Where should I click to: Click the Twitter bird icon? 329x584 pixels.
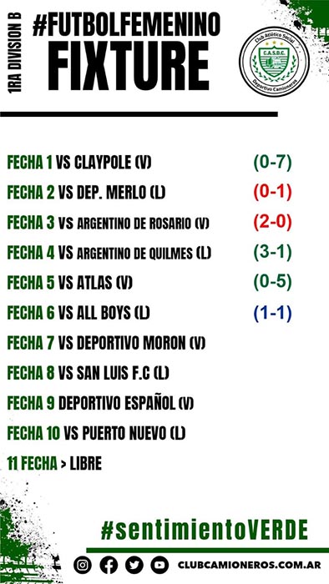pos(134,565)
